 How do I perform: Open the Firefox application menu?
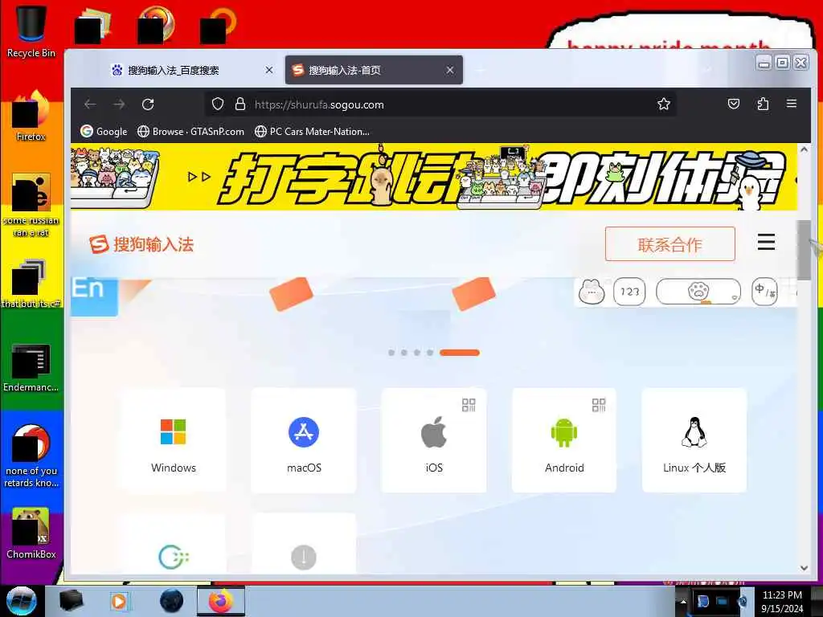click(x=792, y=104)
